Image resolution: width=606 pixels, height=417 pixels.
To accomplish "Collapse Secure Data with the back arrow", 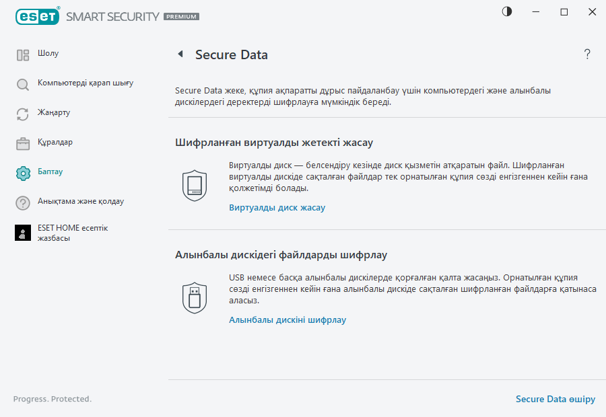I will [x=179, y=54].
